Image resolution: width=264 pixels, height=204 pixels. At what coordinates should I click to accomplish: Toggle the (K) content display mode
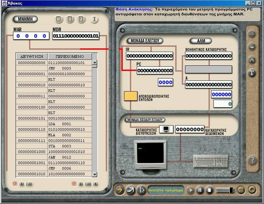(x=96, y=184)
